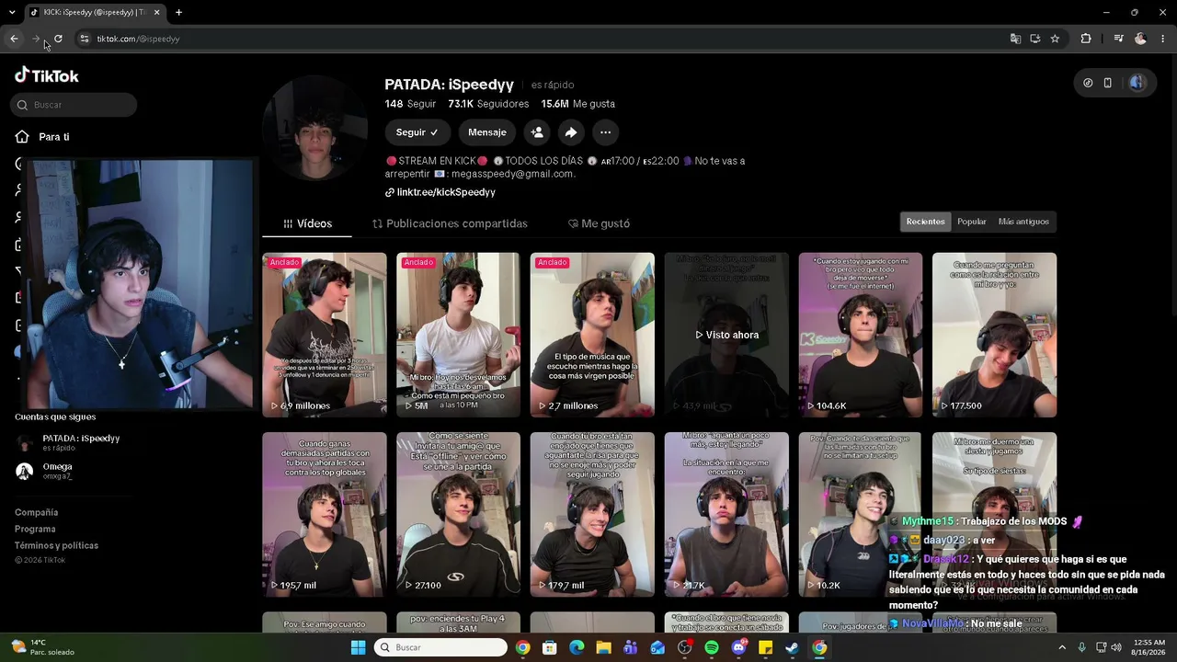Open the video with 177.500 views
Viewport: 1177px width, 662px height.
pos(994,335)
